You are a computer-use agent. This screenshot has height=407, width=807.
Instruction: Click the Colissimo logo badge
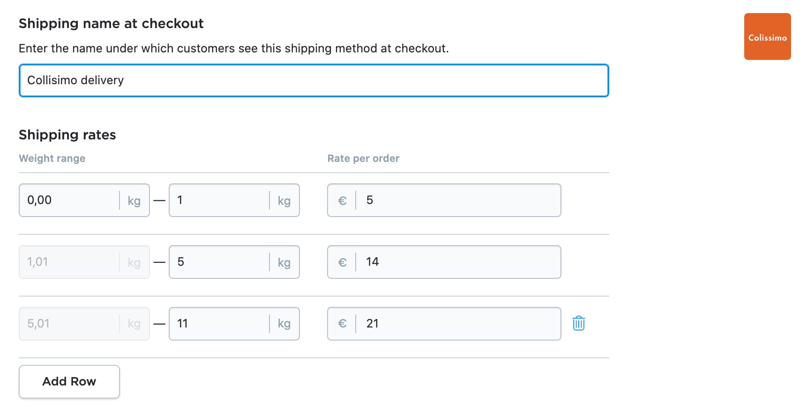coord(767,36)
